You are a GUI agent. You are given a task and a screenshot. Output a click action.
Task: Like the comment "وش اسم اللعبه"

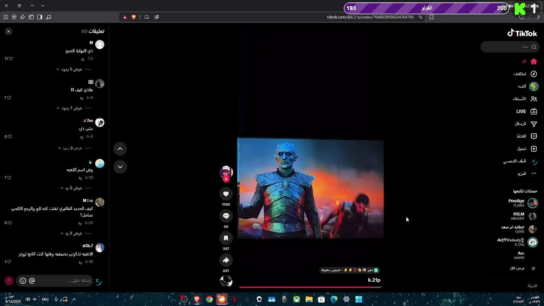coord(9,178)
